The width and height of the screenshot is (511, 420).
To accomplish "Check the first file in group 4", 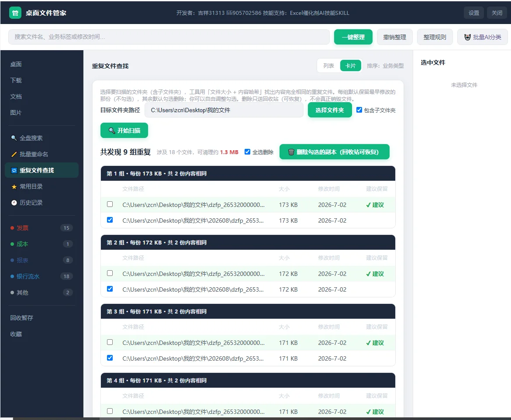I will click(110, 411).
